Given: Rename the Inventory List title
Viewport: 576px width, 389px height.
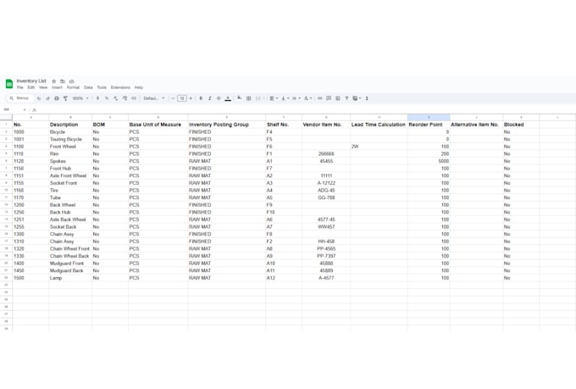Looking at the screenshot, I should (31, 81).
